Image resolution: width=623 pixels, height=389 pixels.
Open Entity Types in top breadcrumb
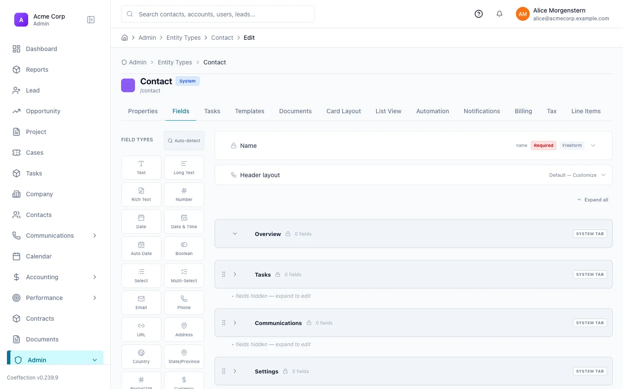point(183,38)
